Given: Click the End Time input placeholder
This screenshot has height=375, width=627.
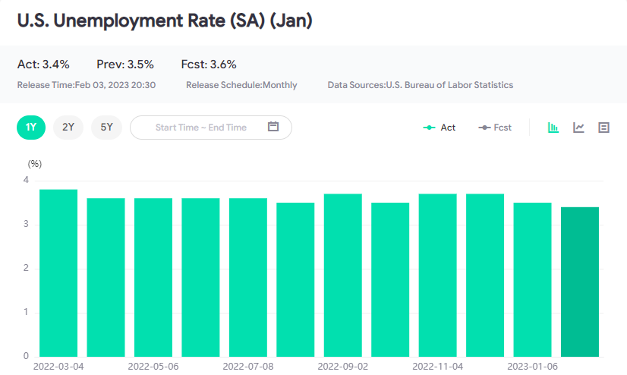Looking at the screenshot, I should tap(228, 128).
